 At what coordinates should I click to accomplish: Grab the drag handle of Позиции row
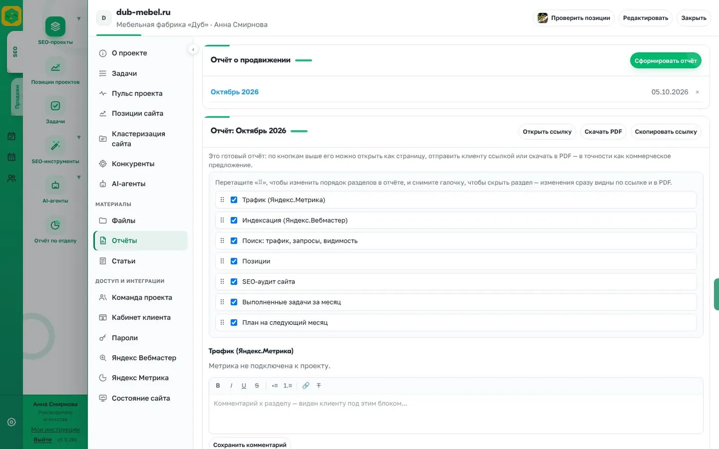point(222,261)
